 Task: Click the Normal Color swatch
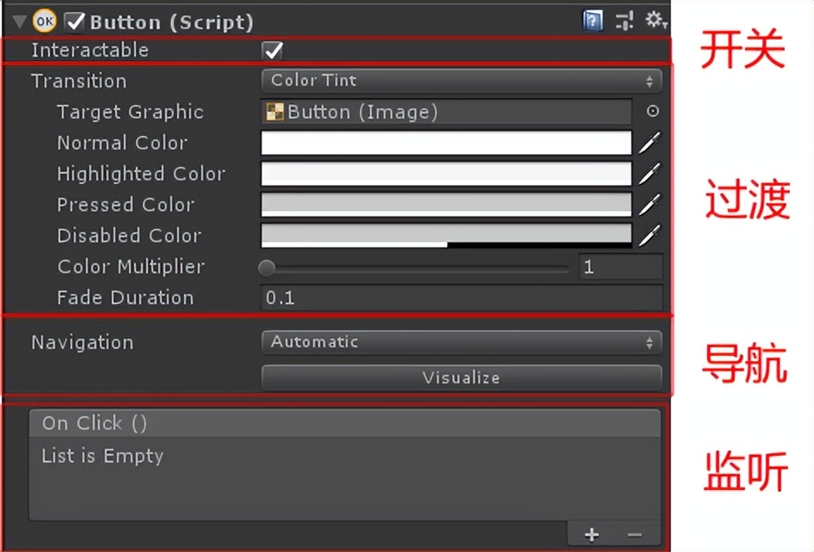click(x=447, y=143)
